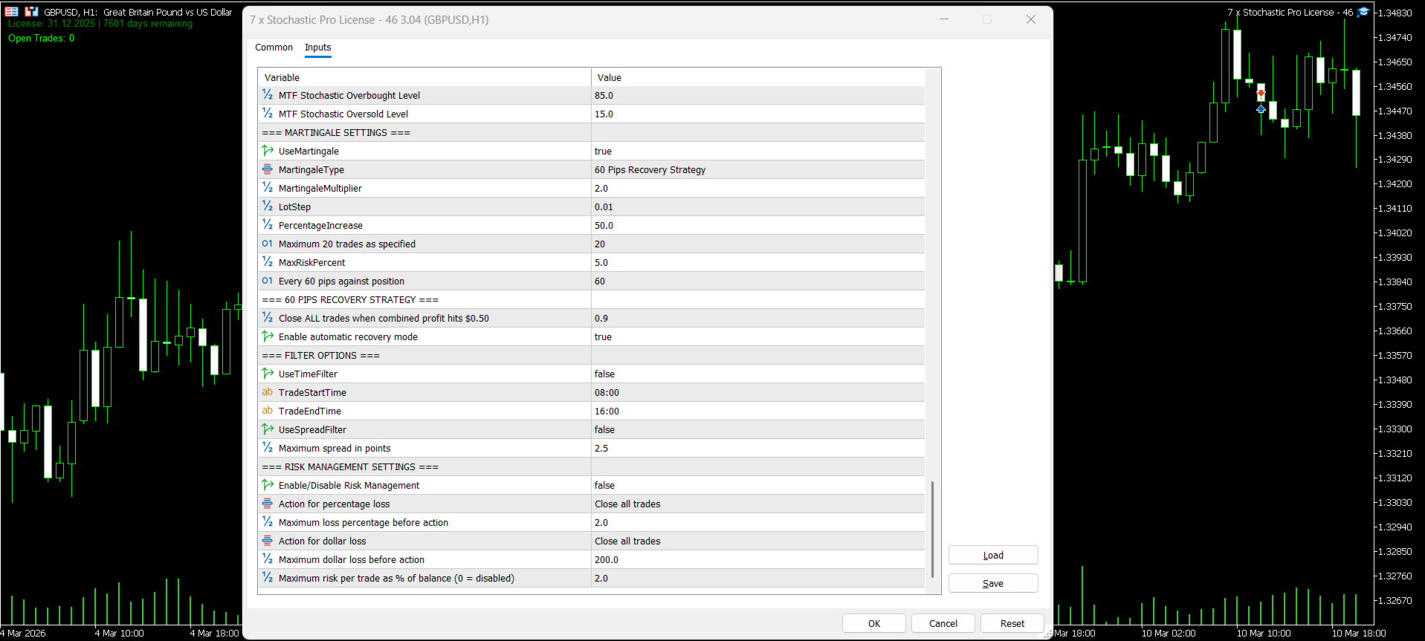Click the icon for Enable automatic recovery mode
Screen dimensions: 1425x641
[268, 336]
